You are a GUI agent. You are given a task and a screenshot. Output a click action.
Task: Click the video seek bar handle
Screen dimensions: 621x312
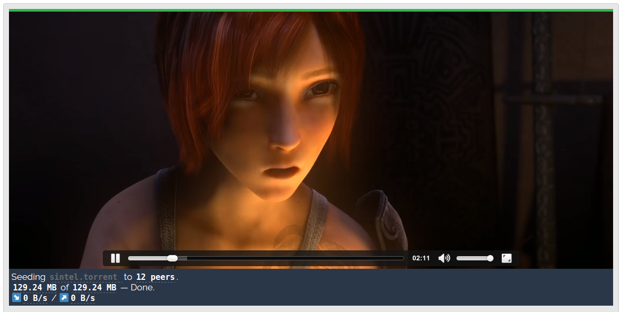click(172, 258)
